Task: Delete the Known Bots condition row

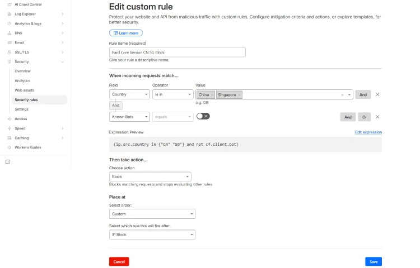Action: (377, 117)
